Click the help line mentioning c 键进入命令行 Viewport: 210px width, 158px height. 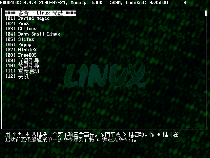pyautogui.click(x=71, y=140)
